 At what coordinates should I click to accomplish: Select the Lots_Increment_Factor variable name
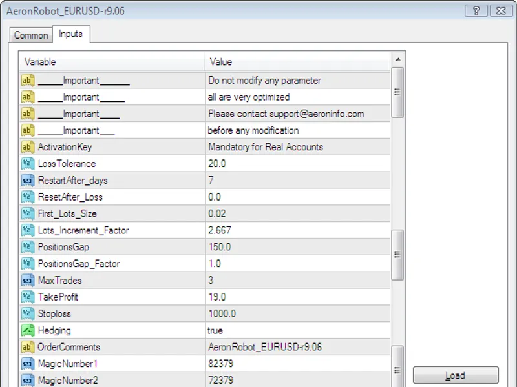coord(83,230)
